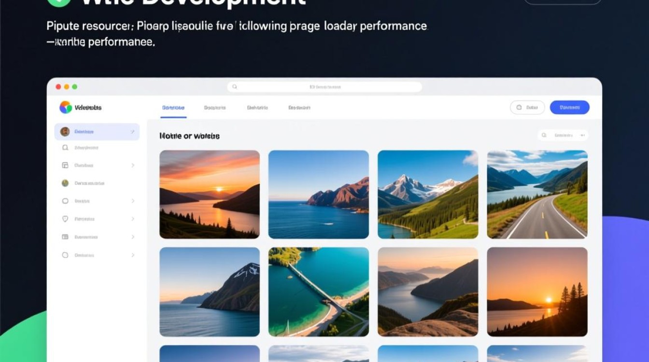
Task: Click the search icon in the address bar
Action: click(235, 87)
